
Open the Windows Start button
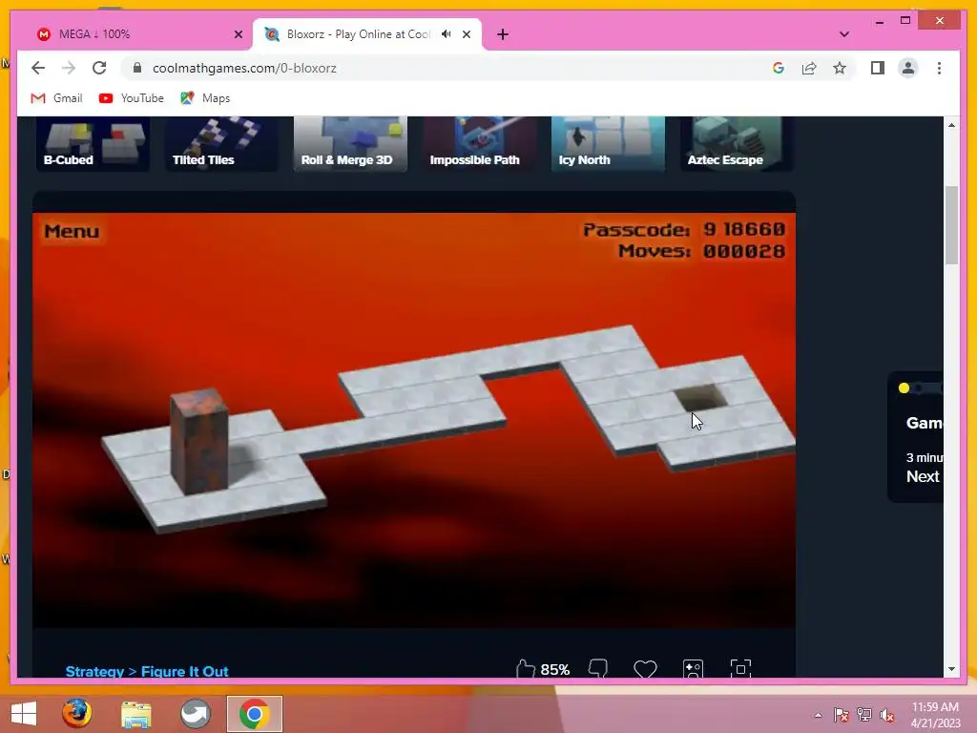pyautogui.click(x=24, y=714)
